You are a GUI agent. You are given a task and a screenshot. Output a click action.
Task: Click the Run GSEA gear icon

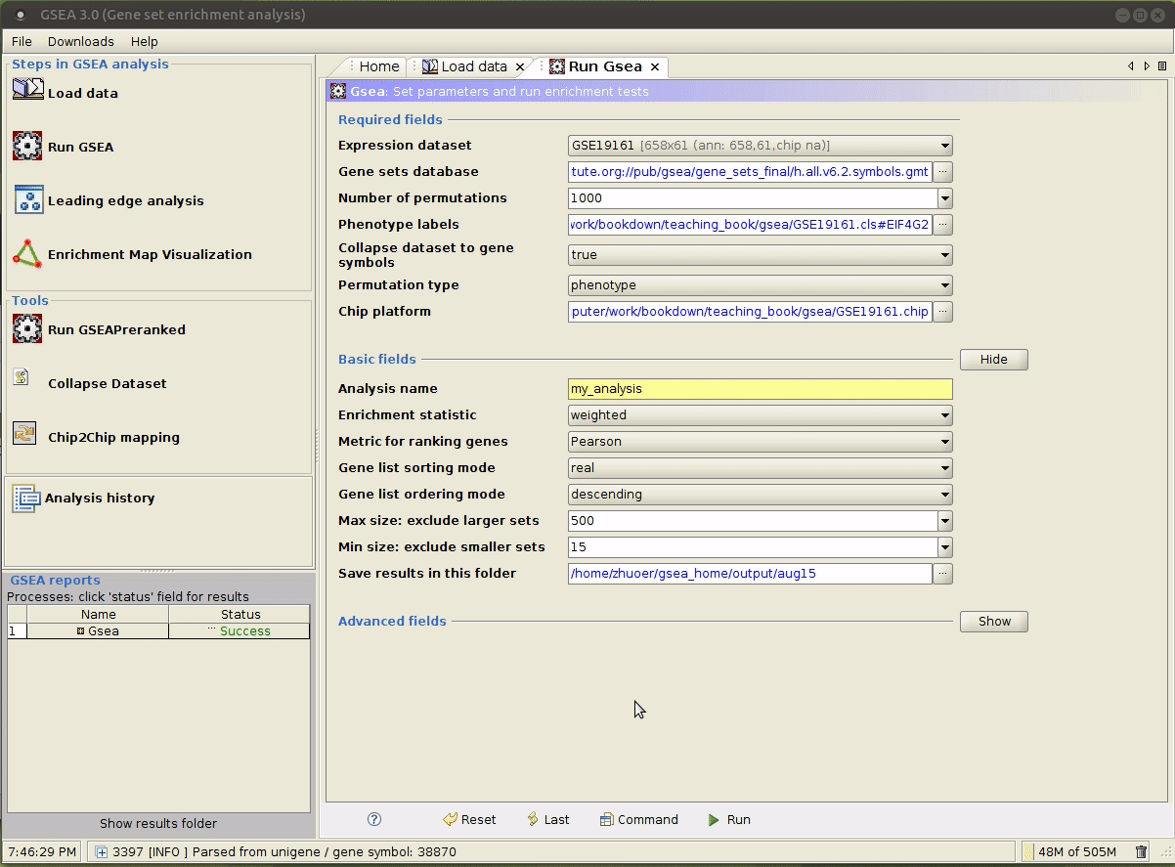pos(27,146)
